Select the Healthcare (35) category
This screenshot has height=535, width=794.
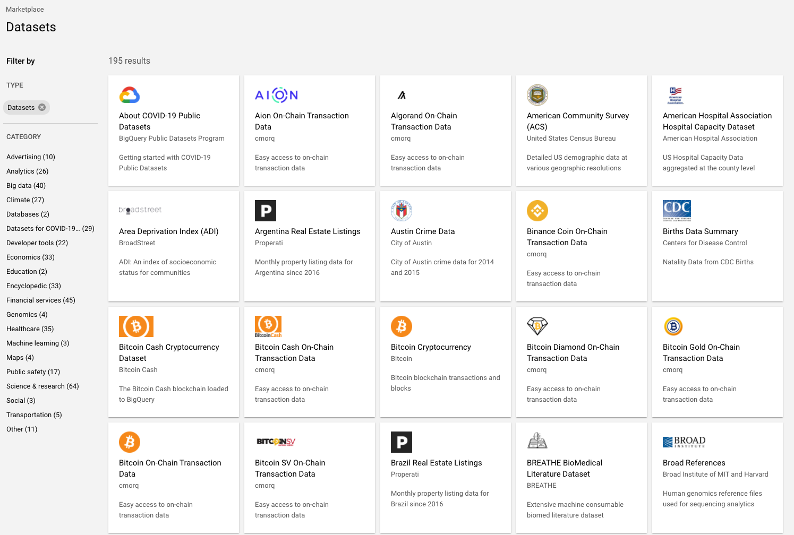pyautogui.click(x=30, y=329)
